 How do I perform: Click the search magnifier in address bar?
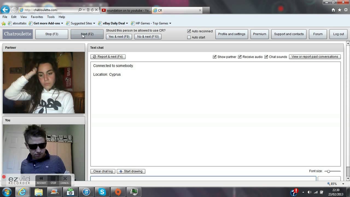click(80, 10)
